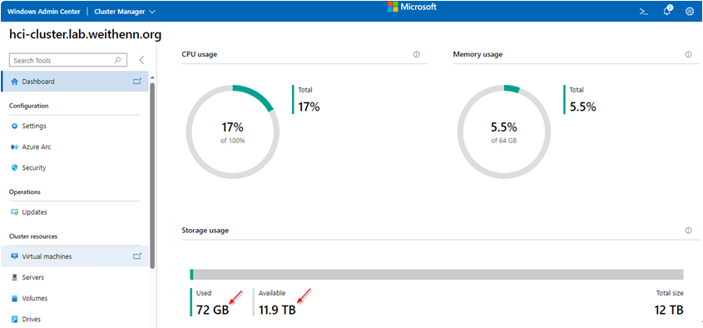Open the PowerShell console icon

click(644, 12)
